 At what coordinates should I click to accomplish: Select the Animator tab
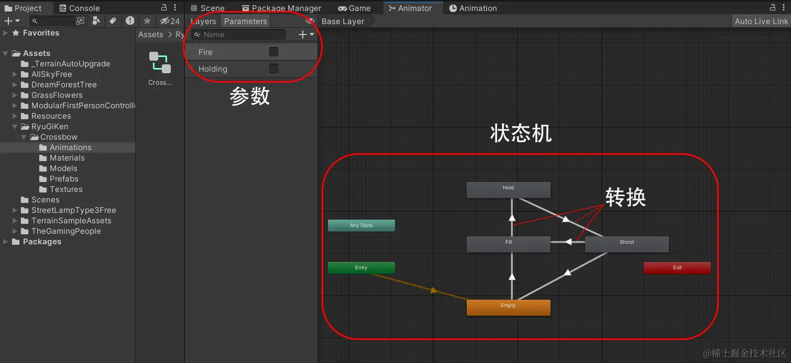coord(414,8)
